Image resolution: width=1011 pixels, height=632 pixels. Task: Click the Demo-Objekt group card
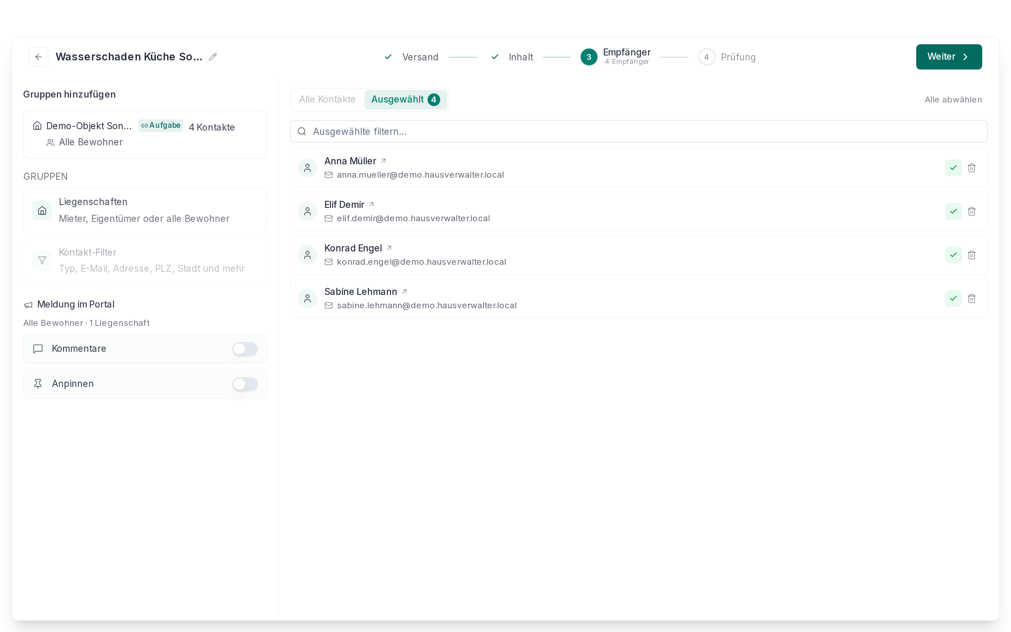click(x=145, y=134)
